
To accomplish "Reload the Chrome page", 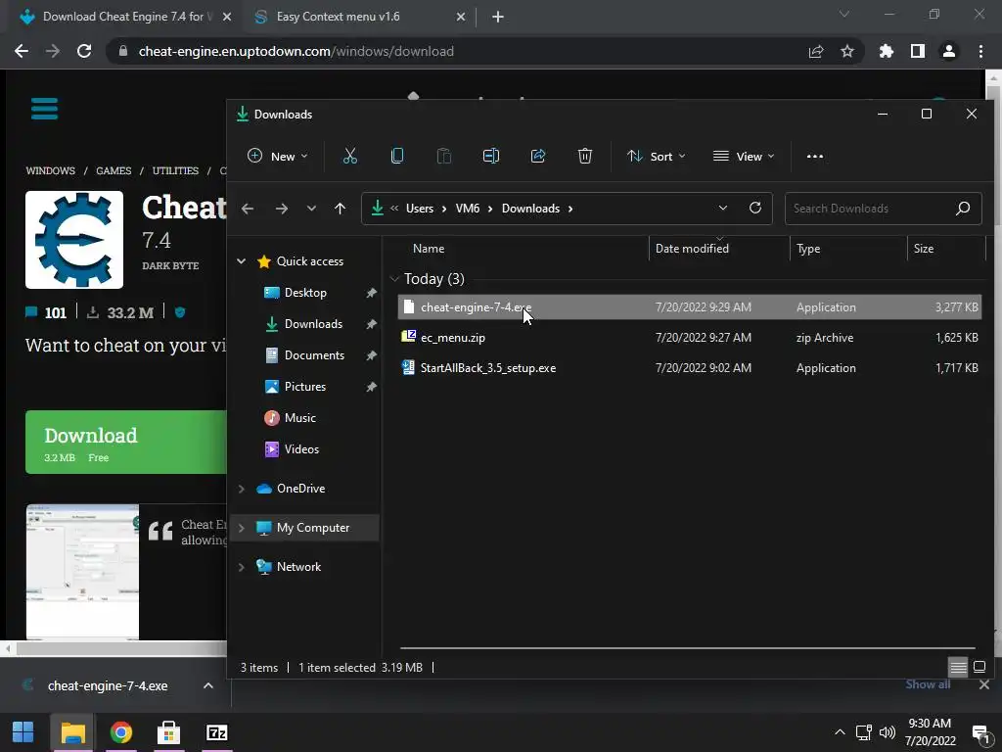I will tap(84, 51).
